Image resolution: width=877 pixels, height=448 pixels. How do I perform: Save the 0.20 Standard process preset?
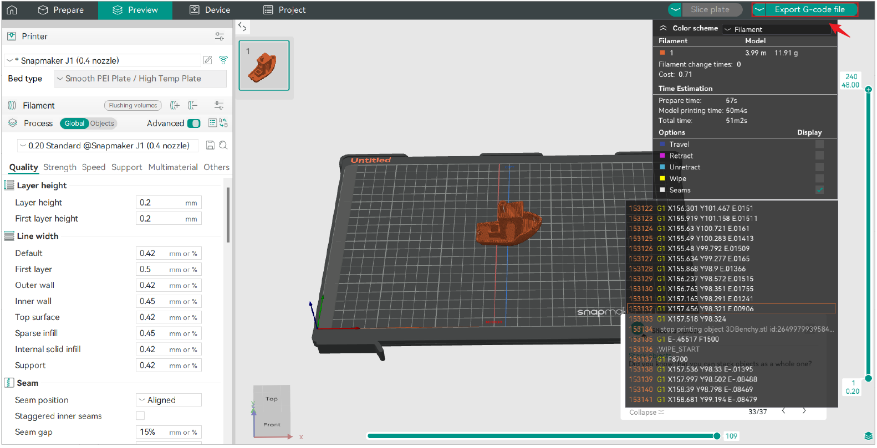click(210, 145)
